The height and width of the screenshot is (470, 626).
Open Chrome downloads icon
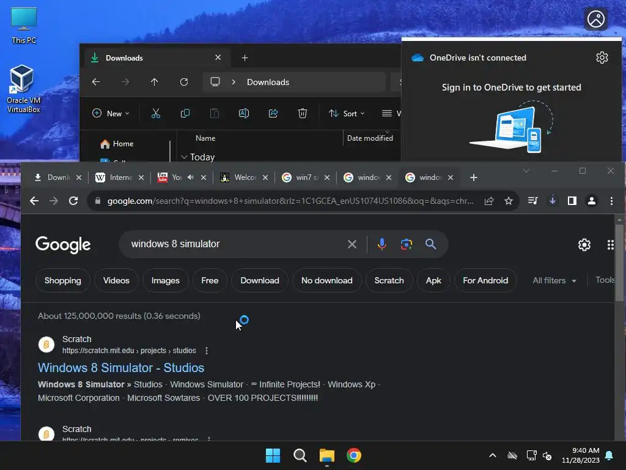[553, 201]
